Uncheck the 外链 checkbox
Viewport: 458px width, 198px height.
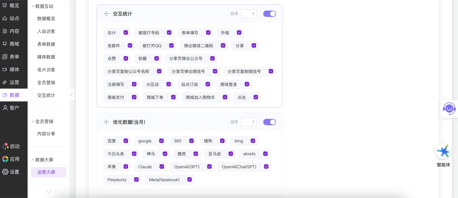(239, 33)
